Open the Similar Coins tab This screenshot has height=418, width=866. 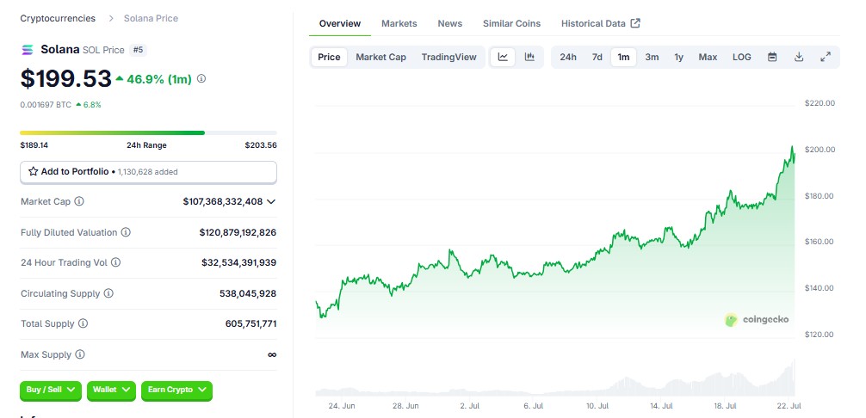tap(511, 24)
